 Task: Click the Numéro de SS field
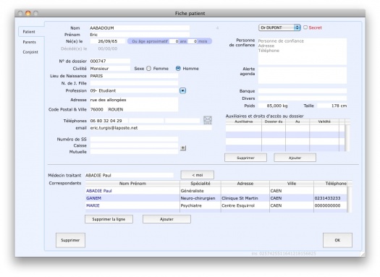(x=134, y=140)
